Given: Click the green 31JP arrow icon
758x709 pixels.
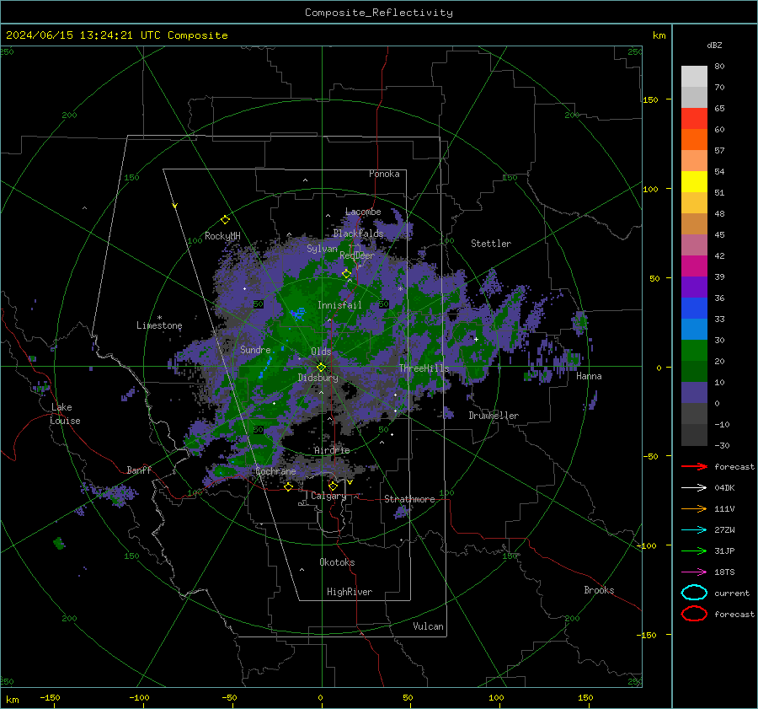Looking at the screenshot, I should click(x=694, y=551).
